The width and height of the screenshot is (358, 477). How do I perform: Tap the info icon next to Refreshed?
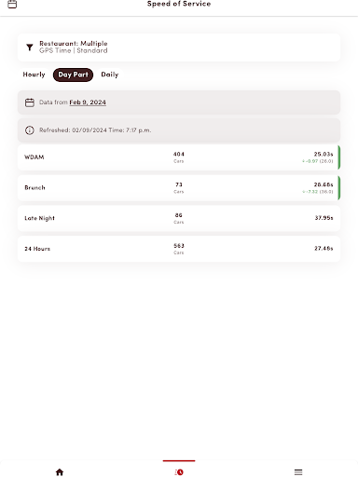point(30,130)
